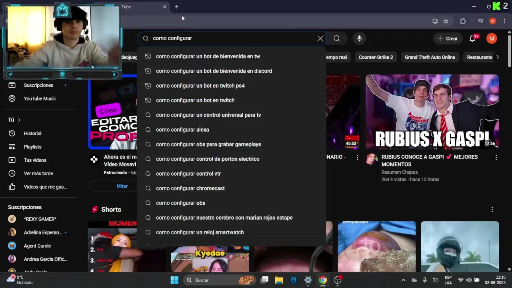Open the *REXY GAMER* channel subscription
The image size is (512, 288).
pyautogui.click(x=38, y=219)
